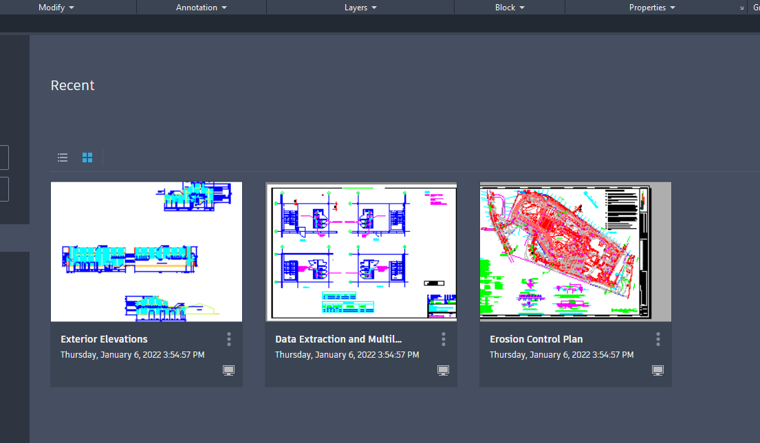Open the Modify panel dropdown
The image size is (760, 443).
click(56, 8)
